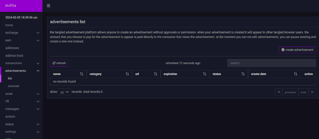The image size is (319, 139).
Task: Go to home in sidebar
Action: pyautogui.click(x=9, y=25)
